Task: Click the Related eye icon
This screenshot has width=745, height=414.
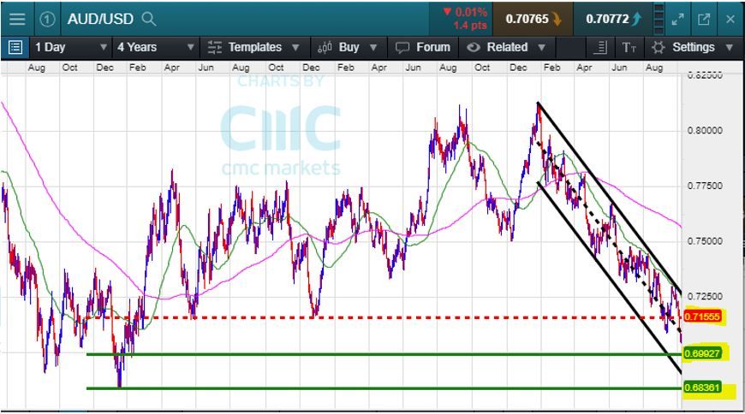Action: pyautogui.click(x=474, y=48)
